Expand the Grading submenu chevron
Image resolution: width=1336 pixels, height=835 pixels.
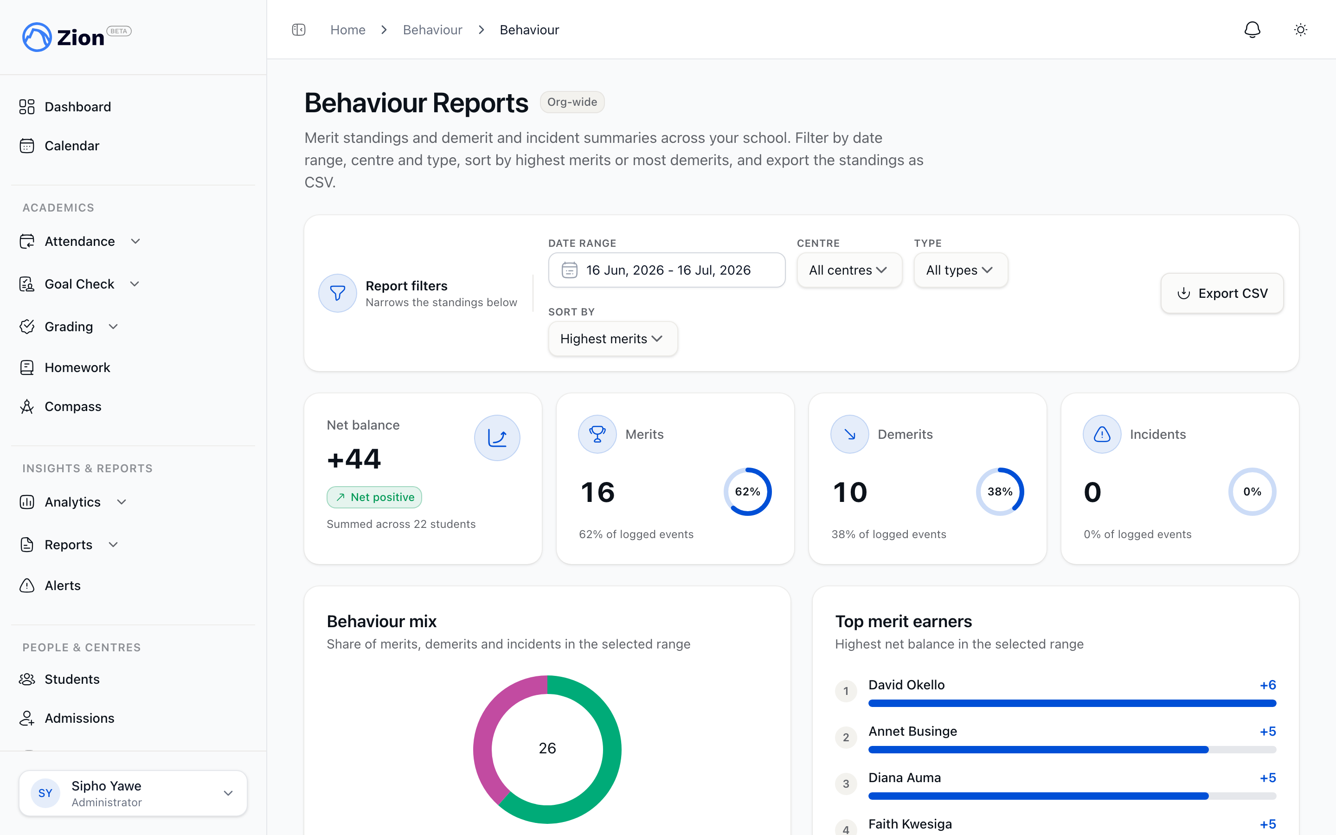[x=113, y=327]
